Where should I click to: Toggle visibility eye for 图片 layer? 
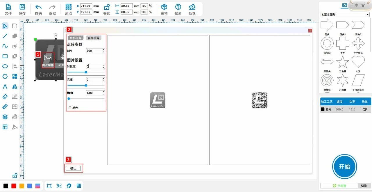click(365, 109)
